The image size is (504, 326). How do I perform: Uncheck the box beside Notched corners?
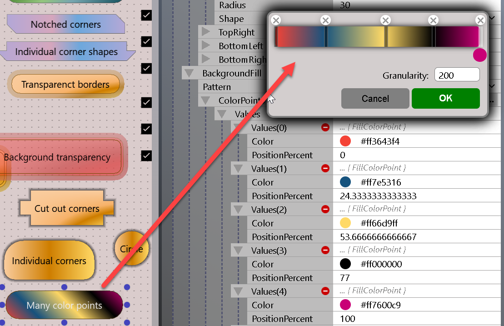146,15
